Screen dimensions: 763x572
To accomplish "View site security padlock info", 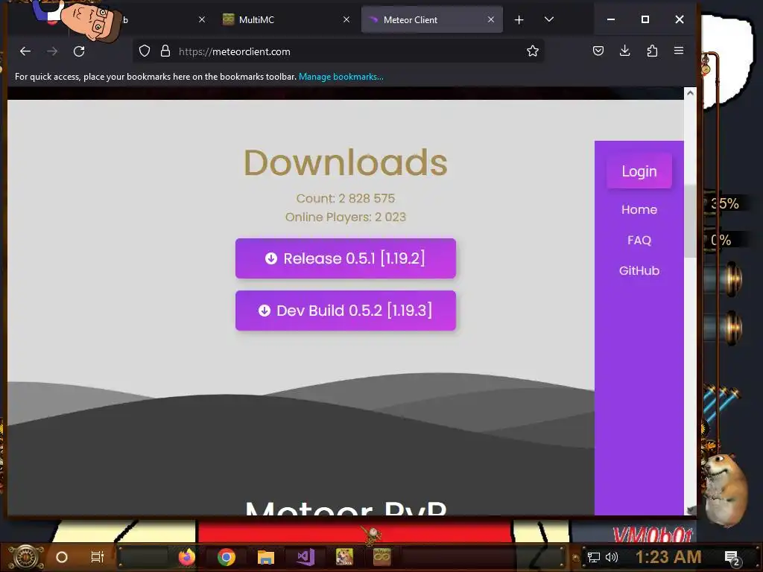I will pos(165,51).
